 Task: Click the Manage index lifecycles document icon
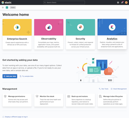point(100,96)
